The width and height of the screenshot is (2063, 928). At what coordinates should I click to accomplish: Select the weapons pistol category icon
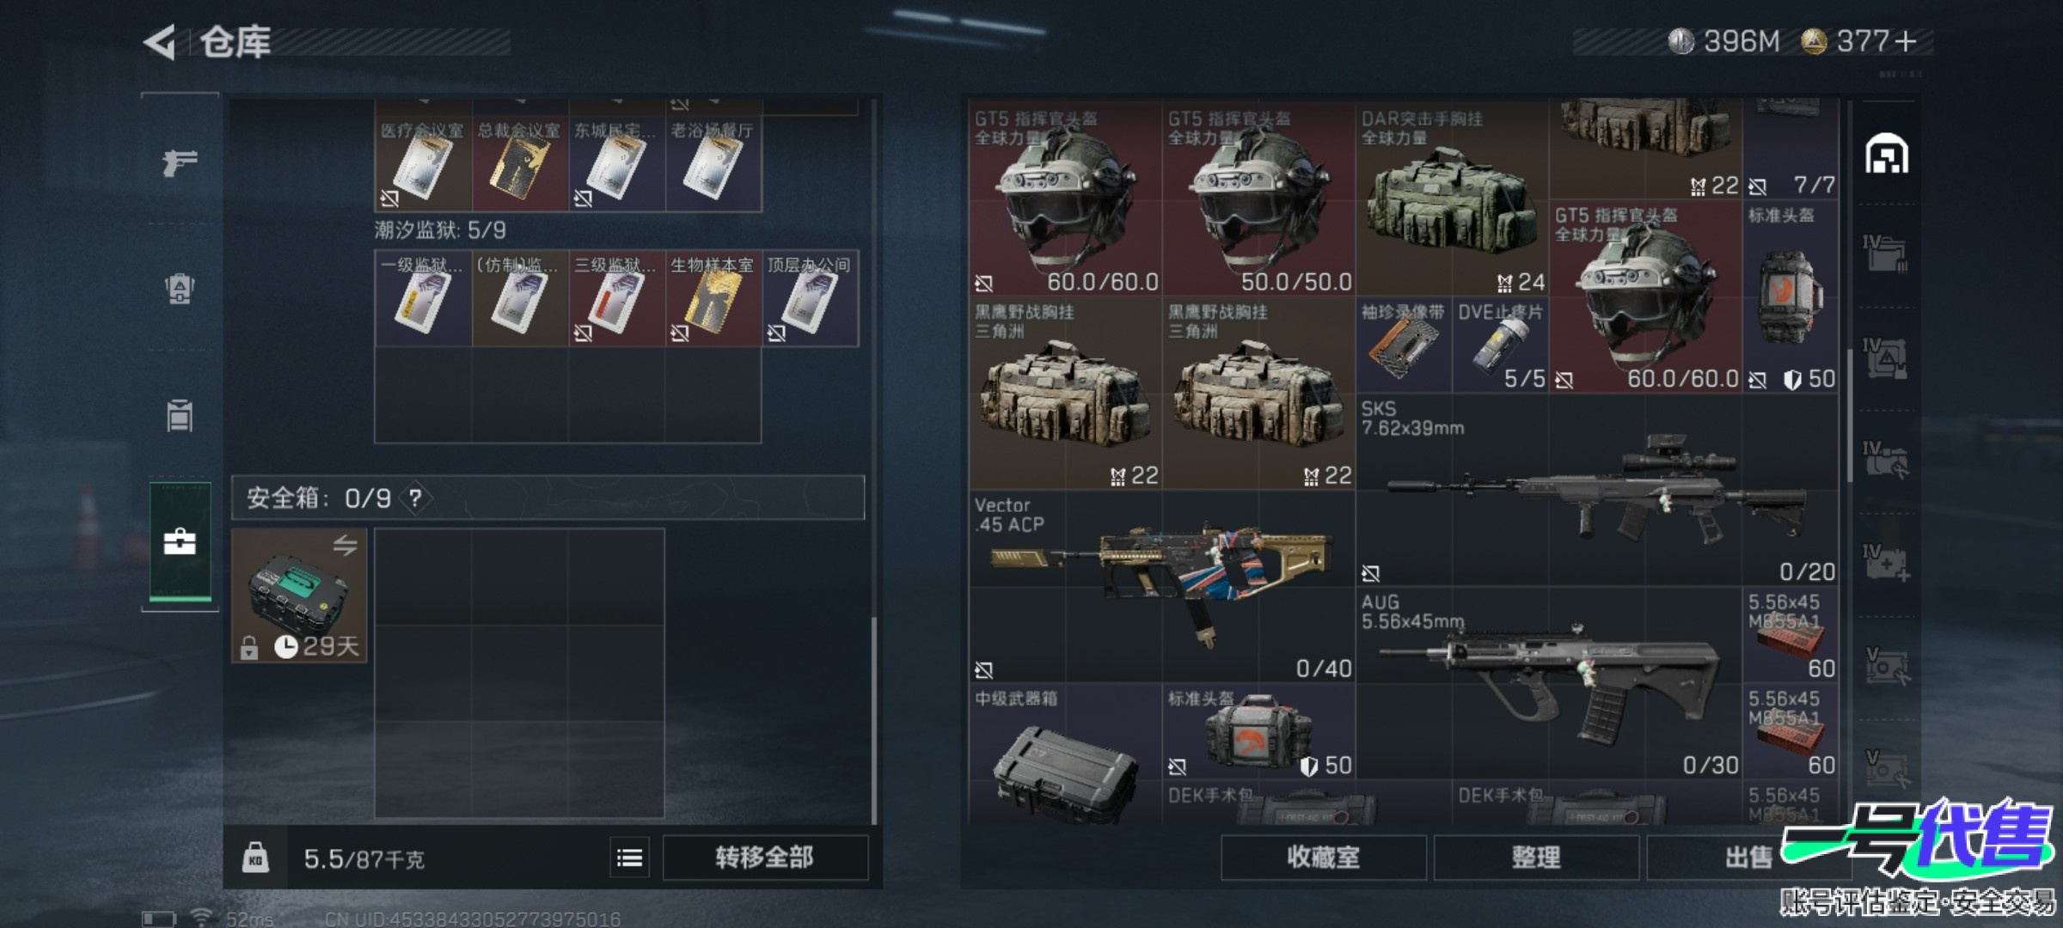[x=180, y=162]
